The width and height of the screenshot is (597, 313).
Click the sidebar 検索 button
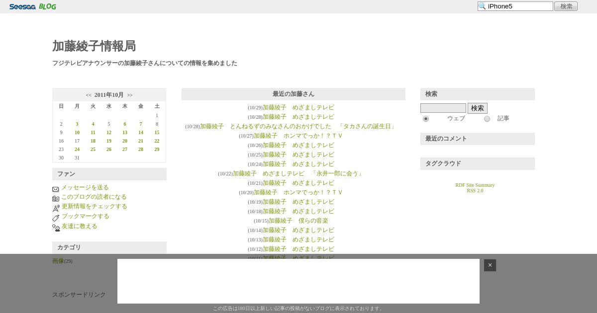[478, 108]
